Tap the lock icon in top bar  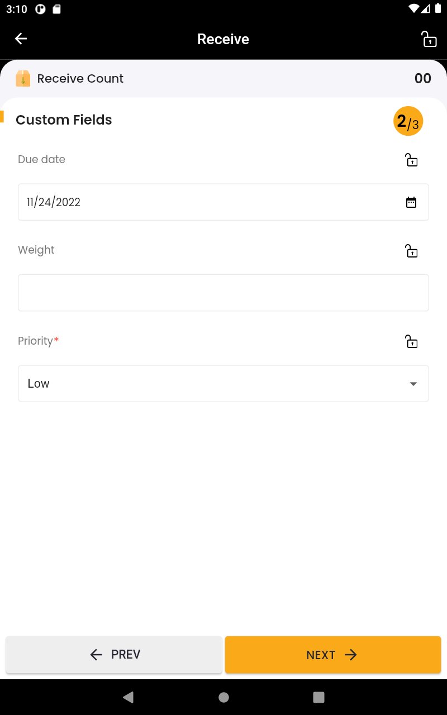(429, 39)
